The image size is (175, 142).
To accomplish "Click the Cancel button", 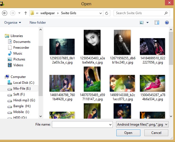I will (156, 133).
